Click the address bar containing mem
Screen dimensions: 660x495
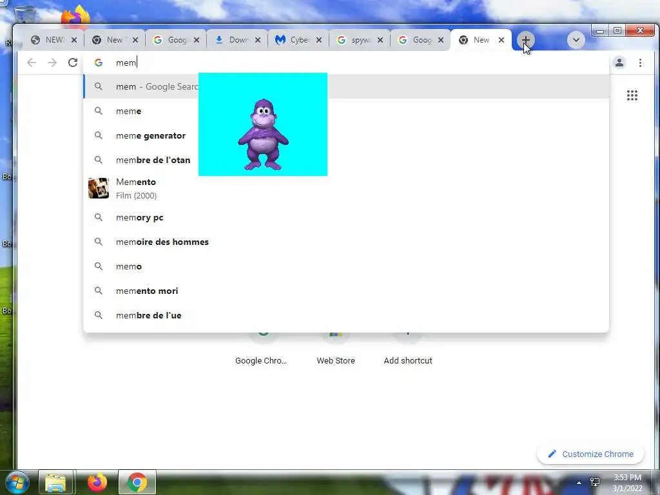coord(345,63)
